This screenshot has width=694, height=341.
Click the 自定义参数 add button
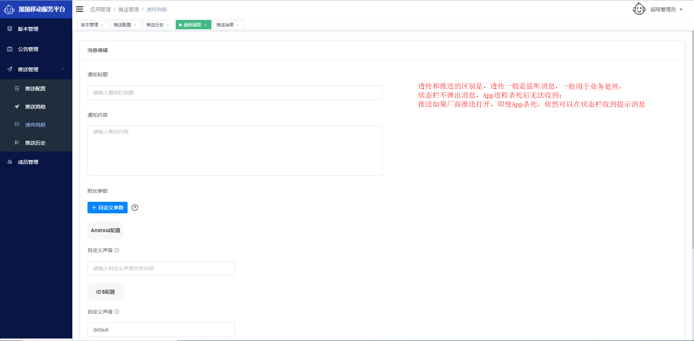tap(107, 208)
